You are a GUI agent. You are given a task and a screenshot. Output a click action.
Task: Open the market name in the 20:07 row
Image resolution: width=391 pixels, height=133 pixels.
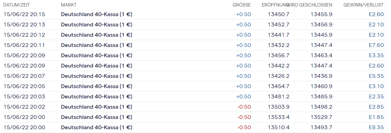coord(97,76)
